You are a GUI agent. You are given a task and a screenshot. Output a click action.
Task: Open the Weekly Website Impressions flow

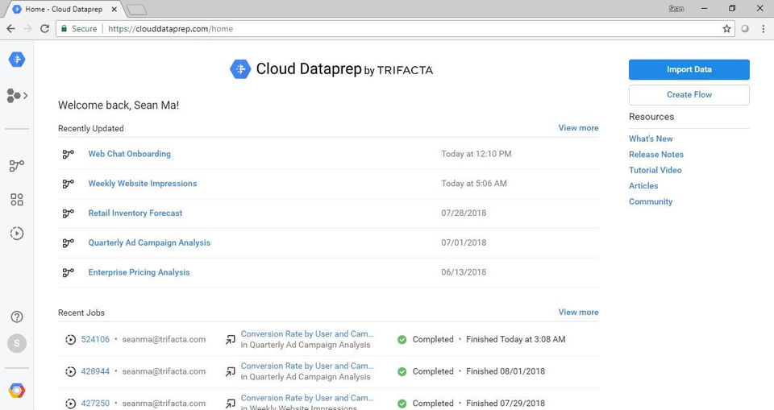click(143, 184)
